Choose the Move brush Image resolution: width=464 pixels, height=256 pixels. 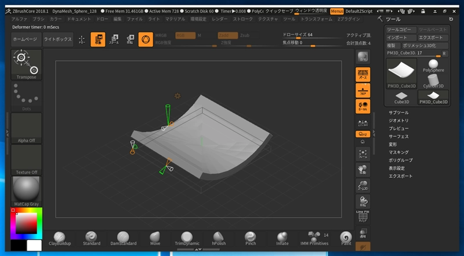pyautogui.click(x=155, y=239)
